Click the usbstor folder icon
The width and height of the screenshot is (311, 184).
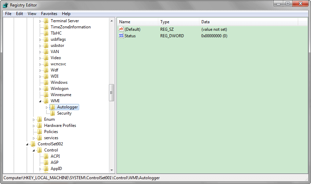click(46, 45)
